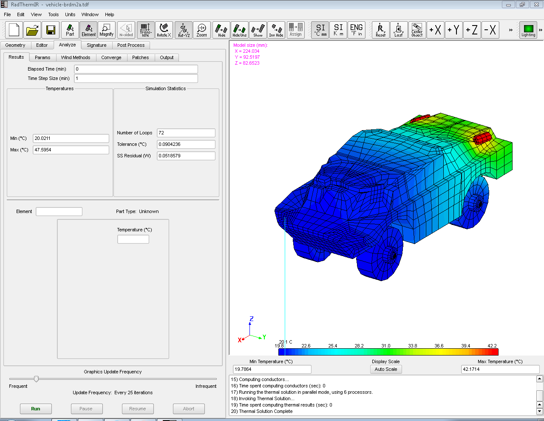Image resolution: width=544 pixels, height=421 pixels.
Task: Open the Units menu
Action: 70,14
